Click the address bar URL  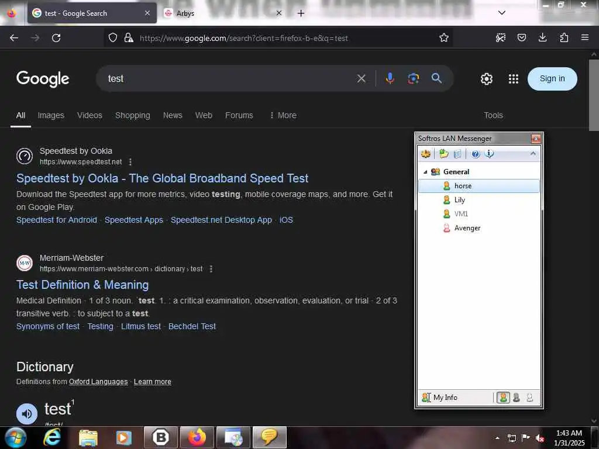tap(244, 38)
